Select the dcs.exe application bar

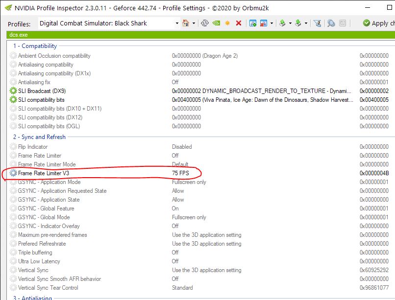click(x=200, y=35)
